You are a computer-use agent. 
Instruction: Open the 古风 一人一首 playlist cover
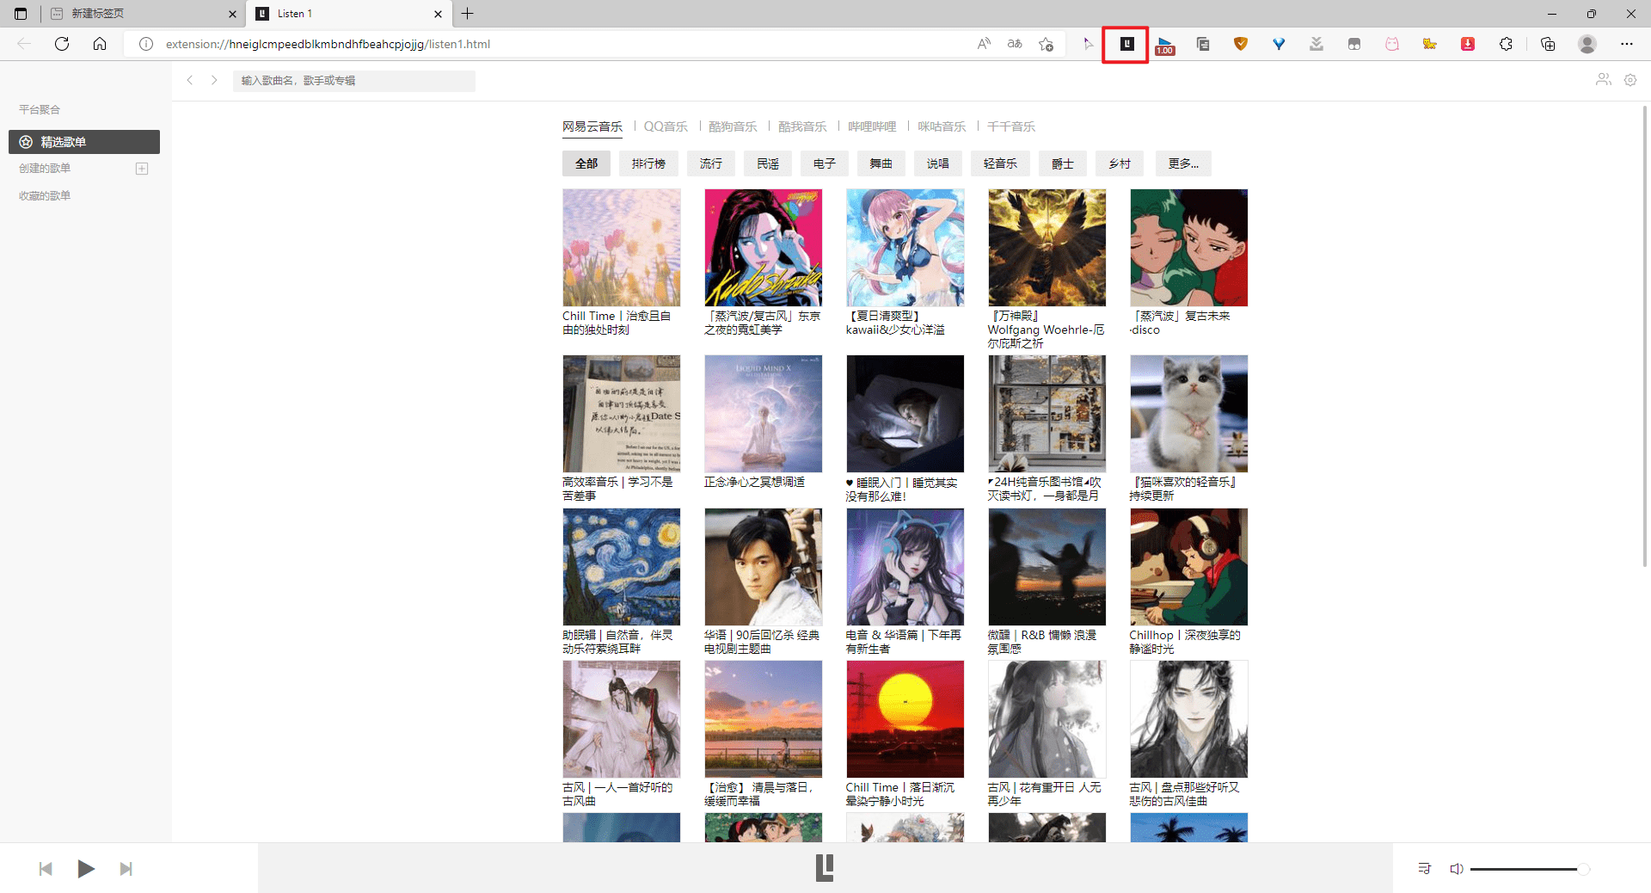[622, 719]
